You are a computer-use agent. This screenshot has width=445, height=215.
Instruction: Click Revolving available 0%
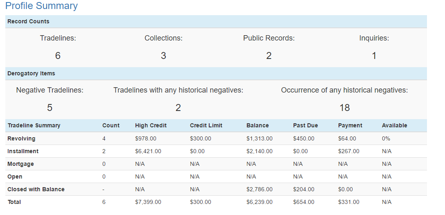pos(386,138)
